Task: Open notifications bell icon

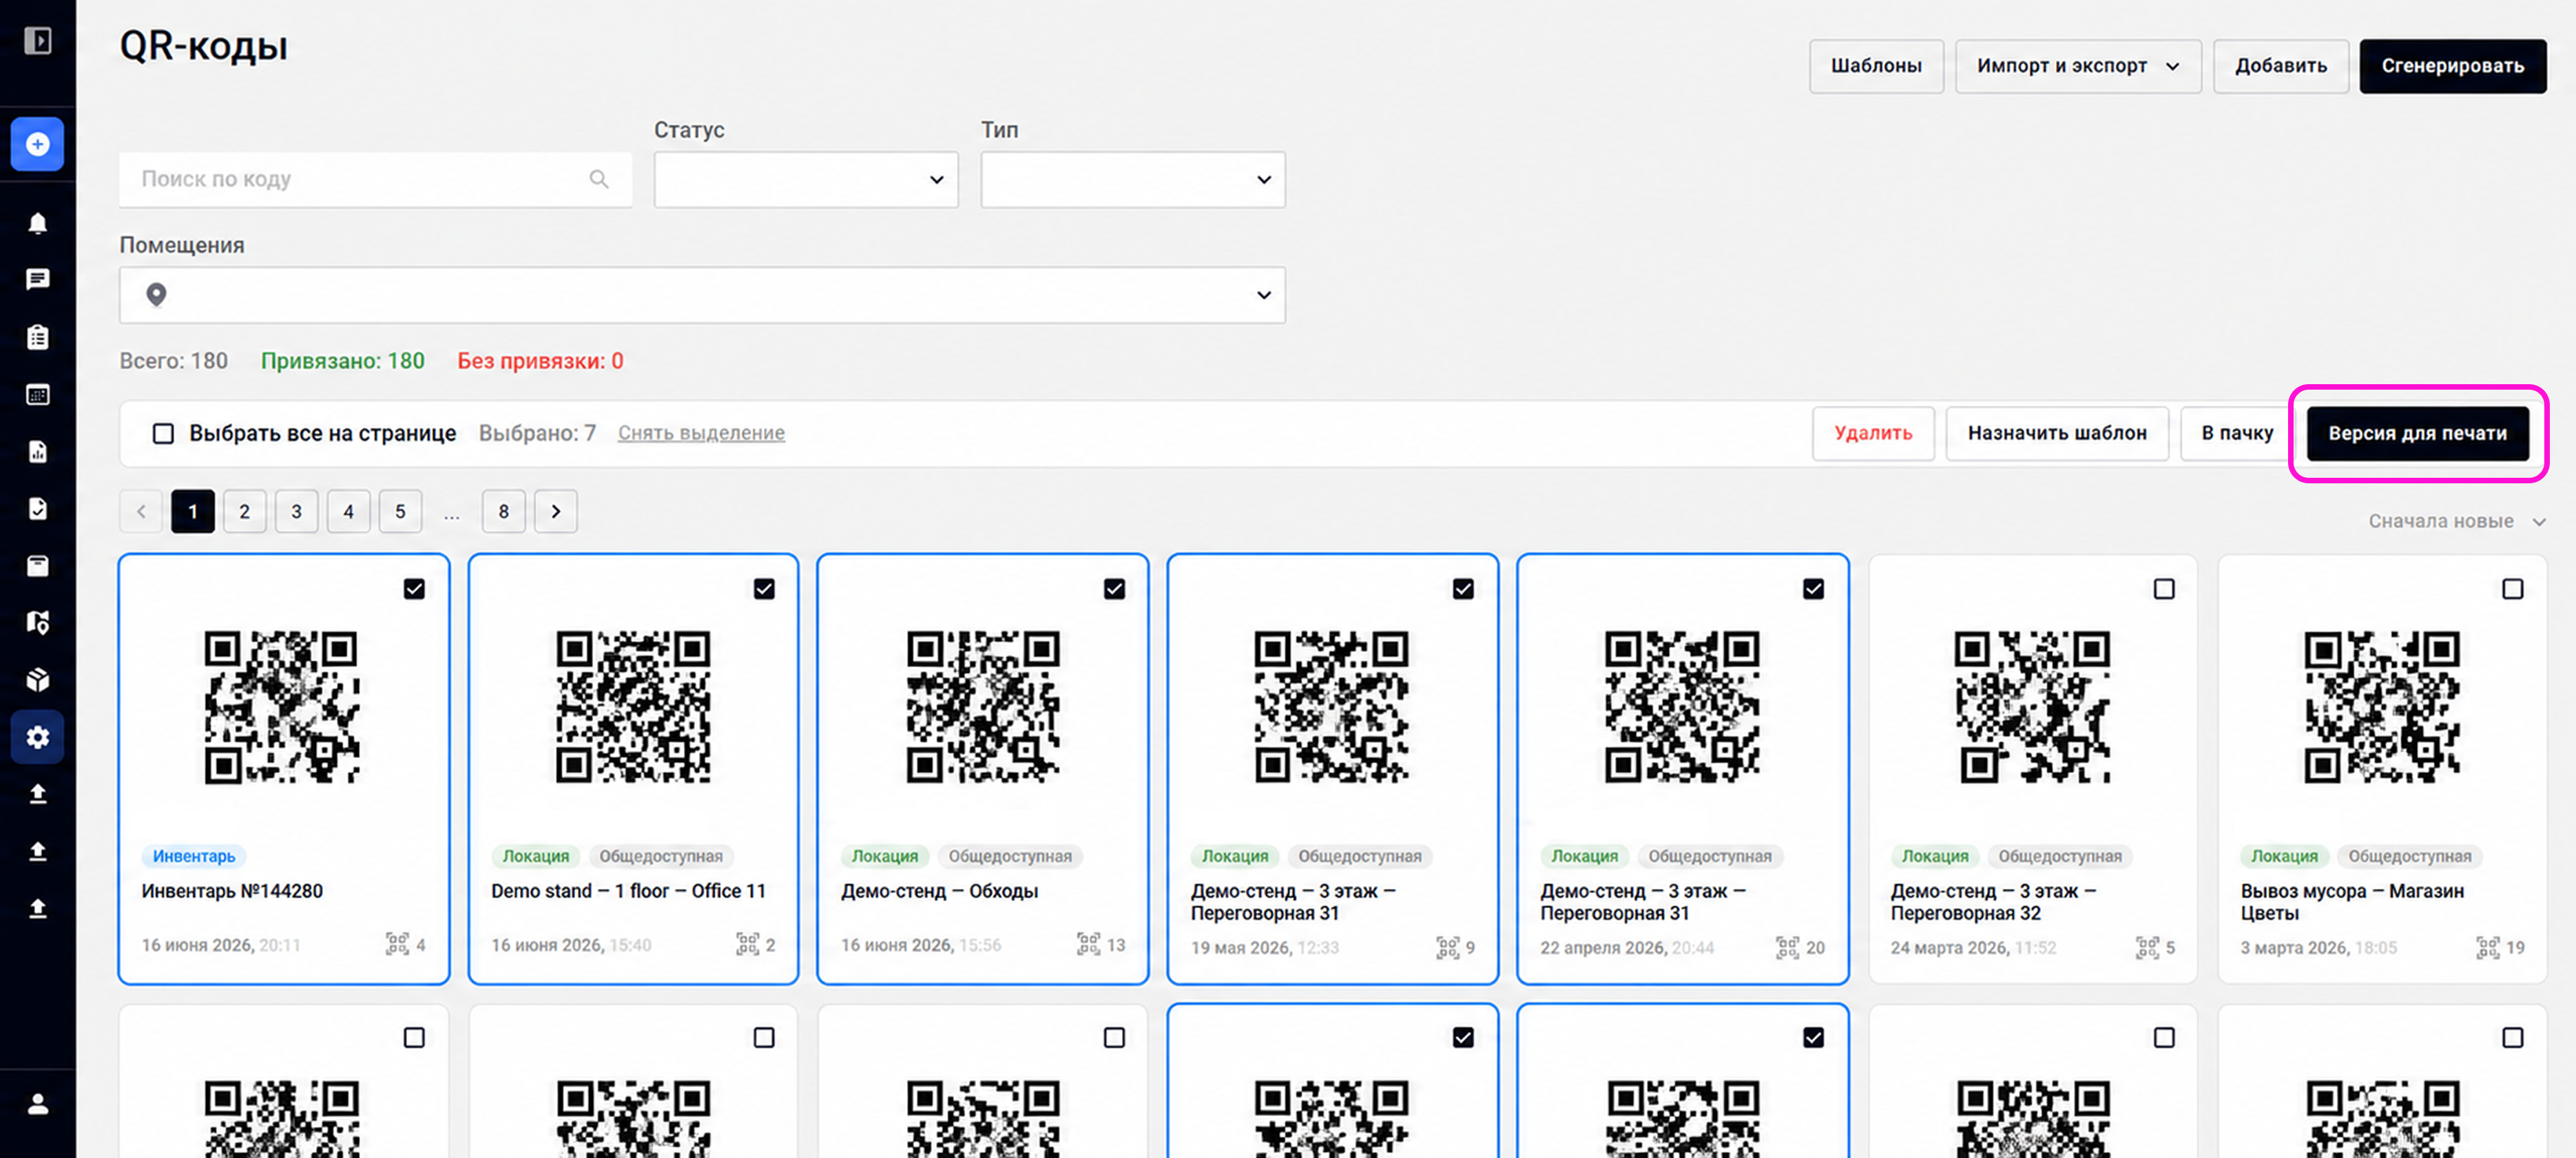Action: [x=38, y=223]
